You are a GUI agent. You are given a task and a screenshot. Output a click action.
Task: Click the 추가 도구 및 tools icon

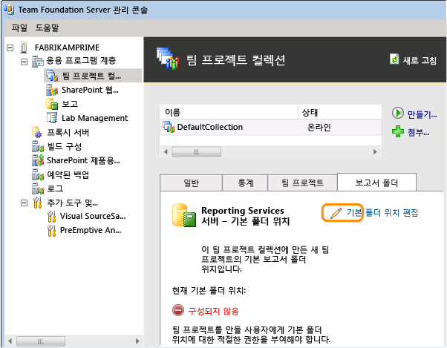click(x=38, y=203)
